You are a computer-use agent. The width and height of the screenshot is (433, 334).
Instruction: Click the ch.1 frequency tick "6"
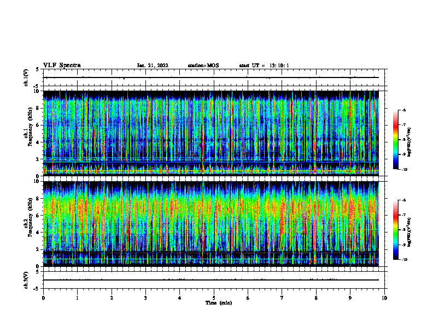click(x=38, y=125)
